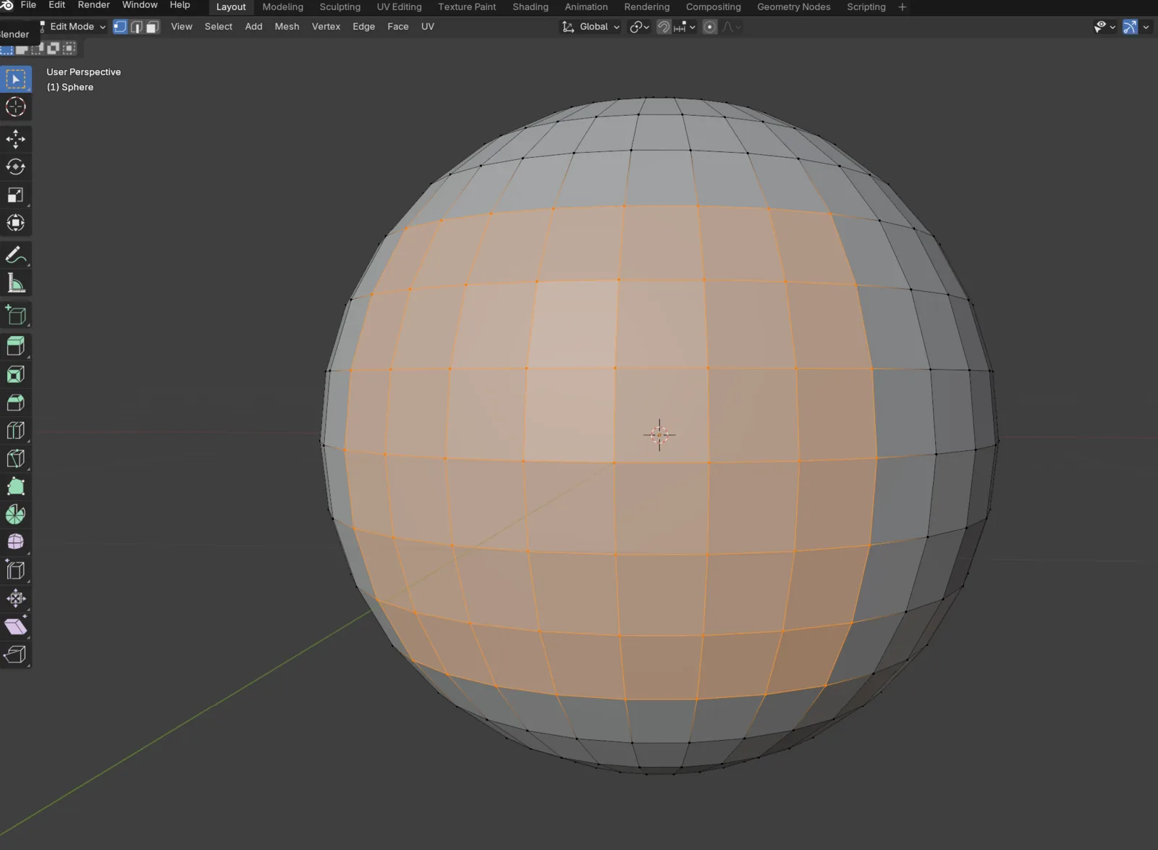Open the viewport View menu
Image resolution: width=1158 pixels, height=850 pixels.
pyautogui.click(x=182, y=27)
